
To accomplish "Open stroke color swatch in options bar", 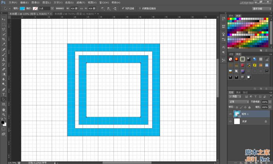I will [x=35, y=8].
